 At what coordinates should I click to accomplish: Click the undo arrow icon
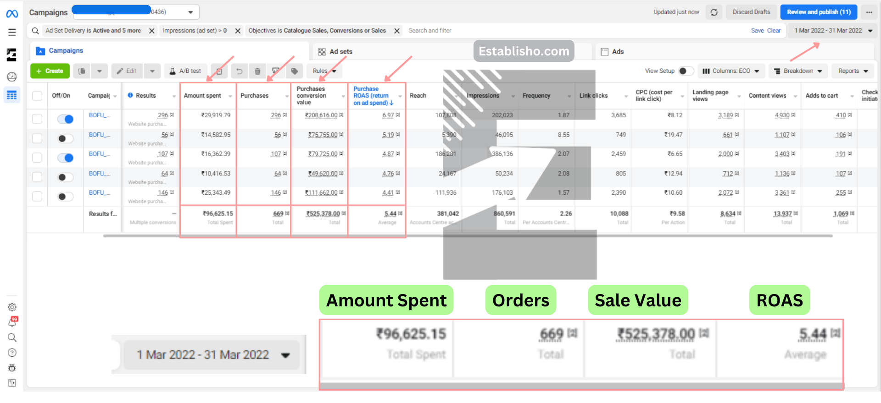coord(239,71)
